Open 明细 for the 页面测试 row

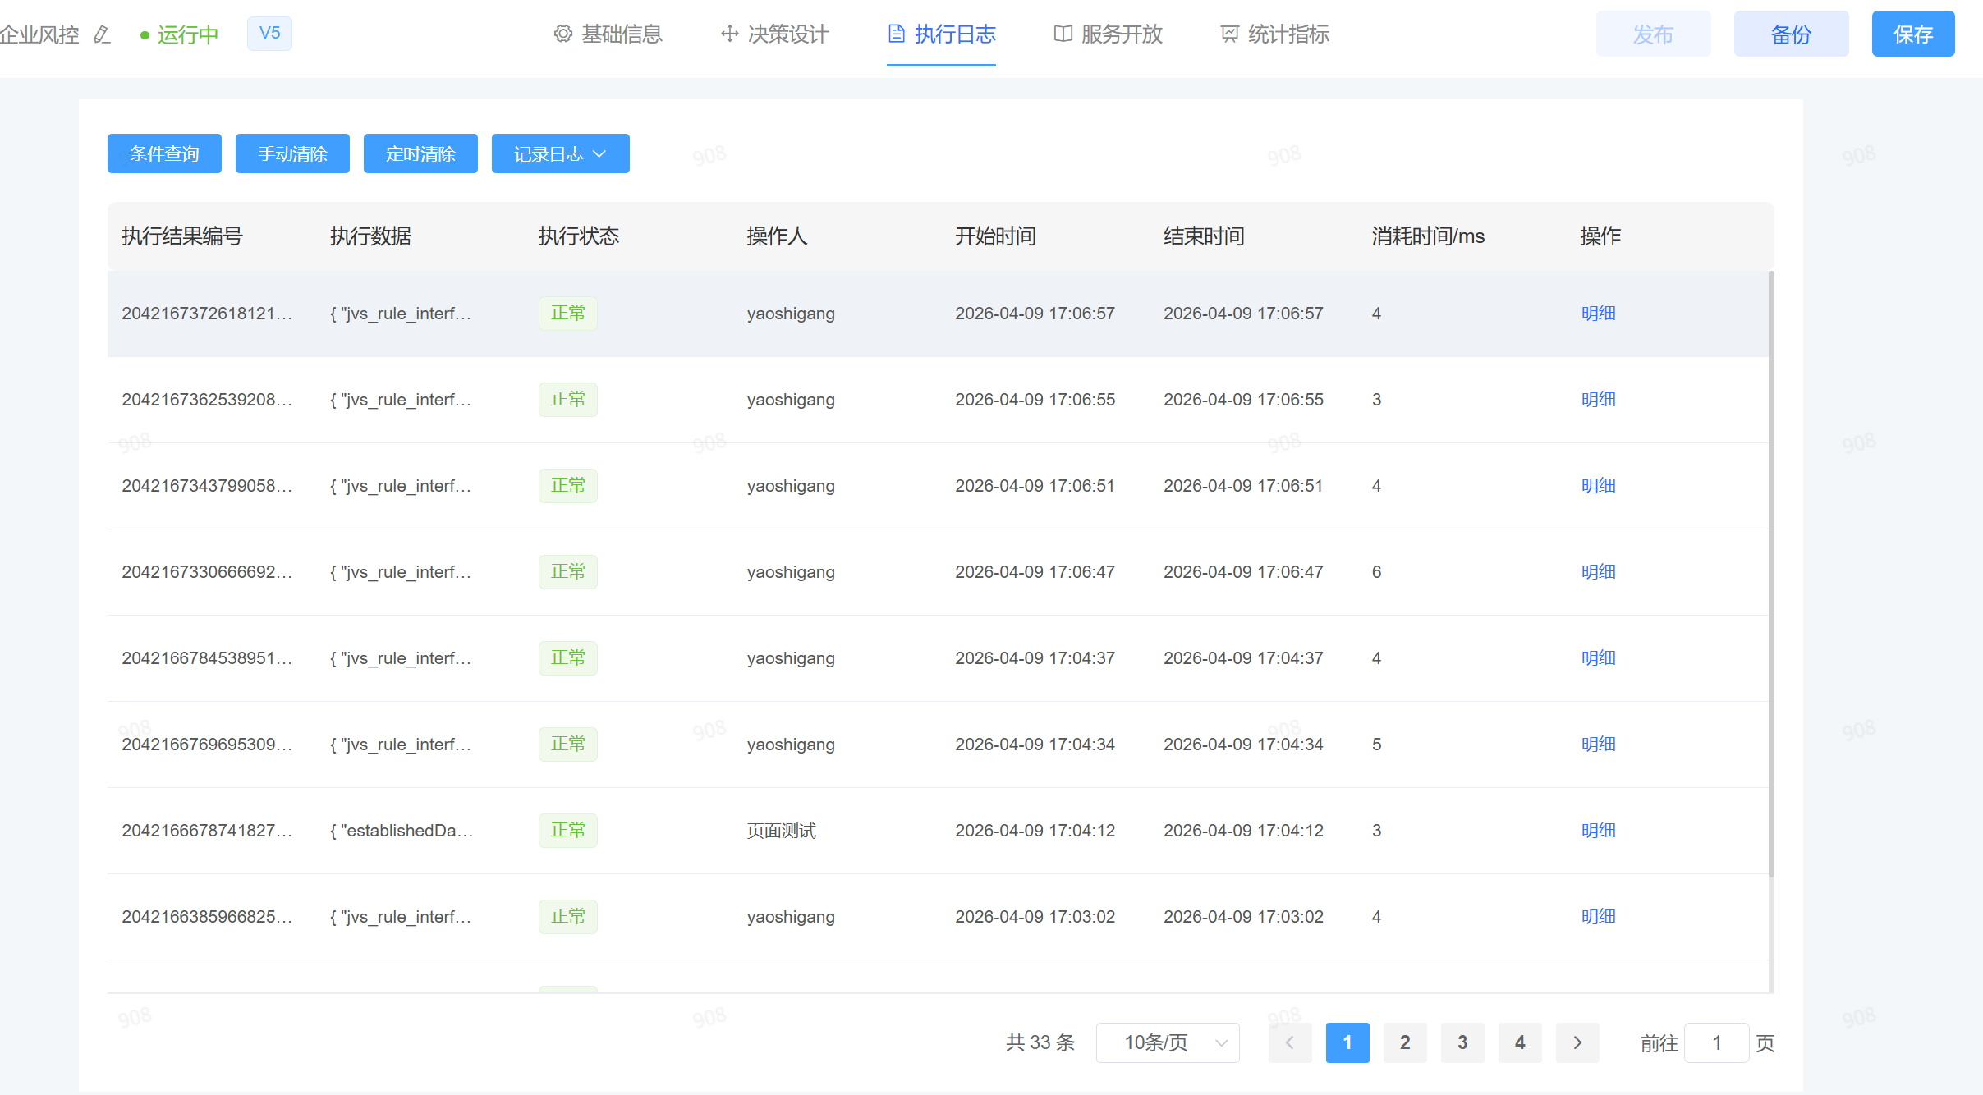click(x=1598, y=831)
